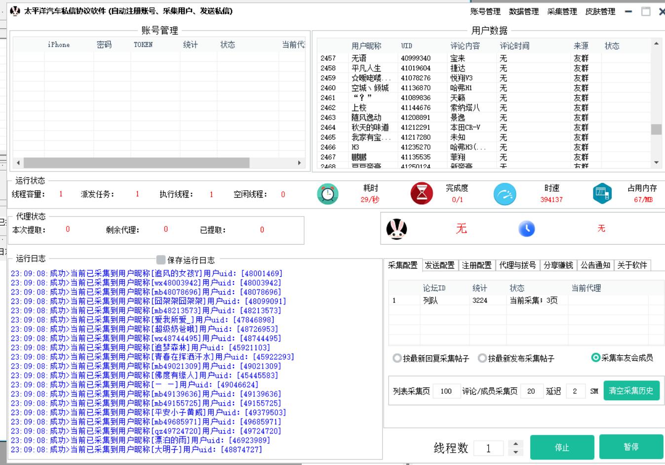Screen dimensions: 665x465
Task: Click the blue speedometer speed icon
Action: [505, 194]
